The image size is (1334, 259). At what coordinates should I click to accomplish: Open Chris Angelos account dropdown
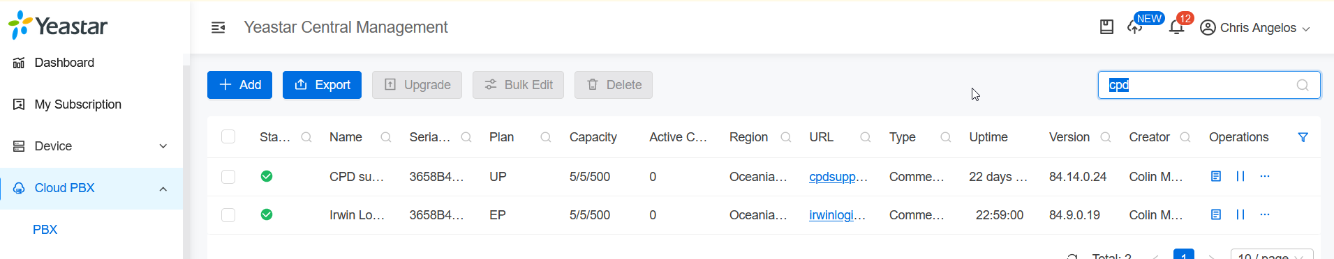click(x=1255, y=28)
